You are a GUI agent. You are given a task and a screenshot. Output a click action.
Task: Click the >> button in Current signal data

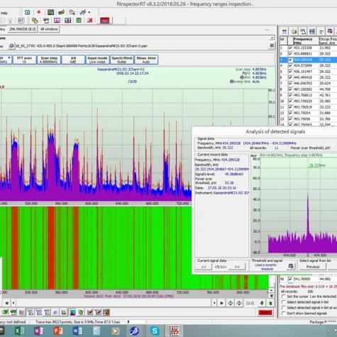237,267
